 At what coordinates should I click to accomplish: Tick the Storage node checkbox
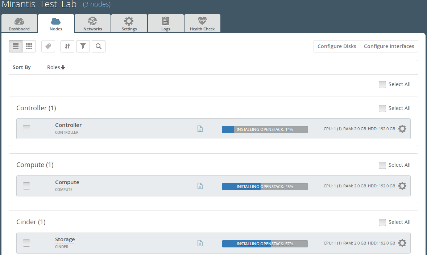point(26,243)
